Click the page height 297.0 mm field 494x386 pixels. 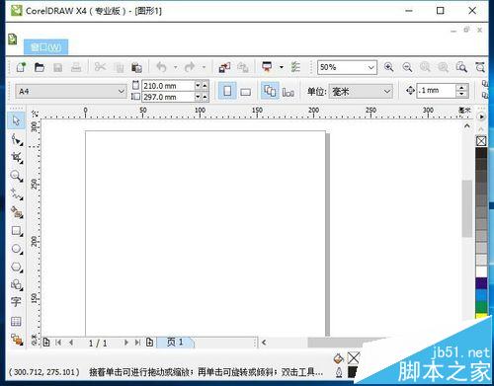pos(168,97)
